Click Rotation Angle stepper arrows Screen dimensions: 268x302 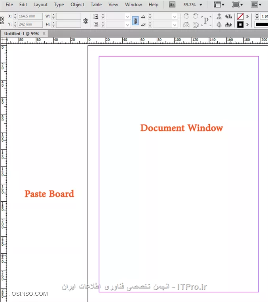(x=150, y=16)
